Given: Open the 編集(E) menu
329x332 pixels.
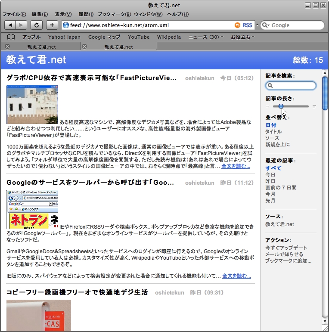Looking at the screenshot, I should point(40,14).
